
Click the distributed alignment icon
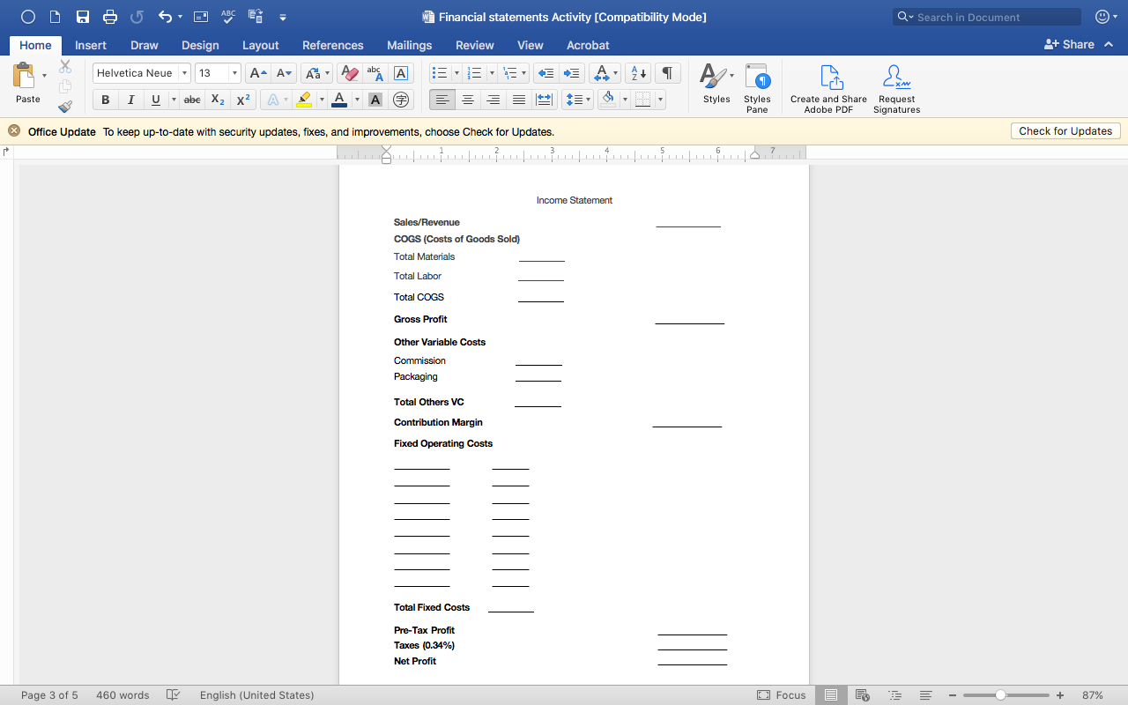(x=545, y=100)
